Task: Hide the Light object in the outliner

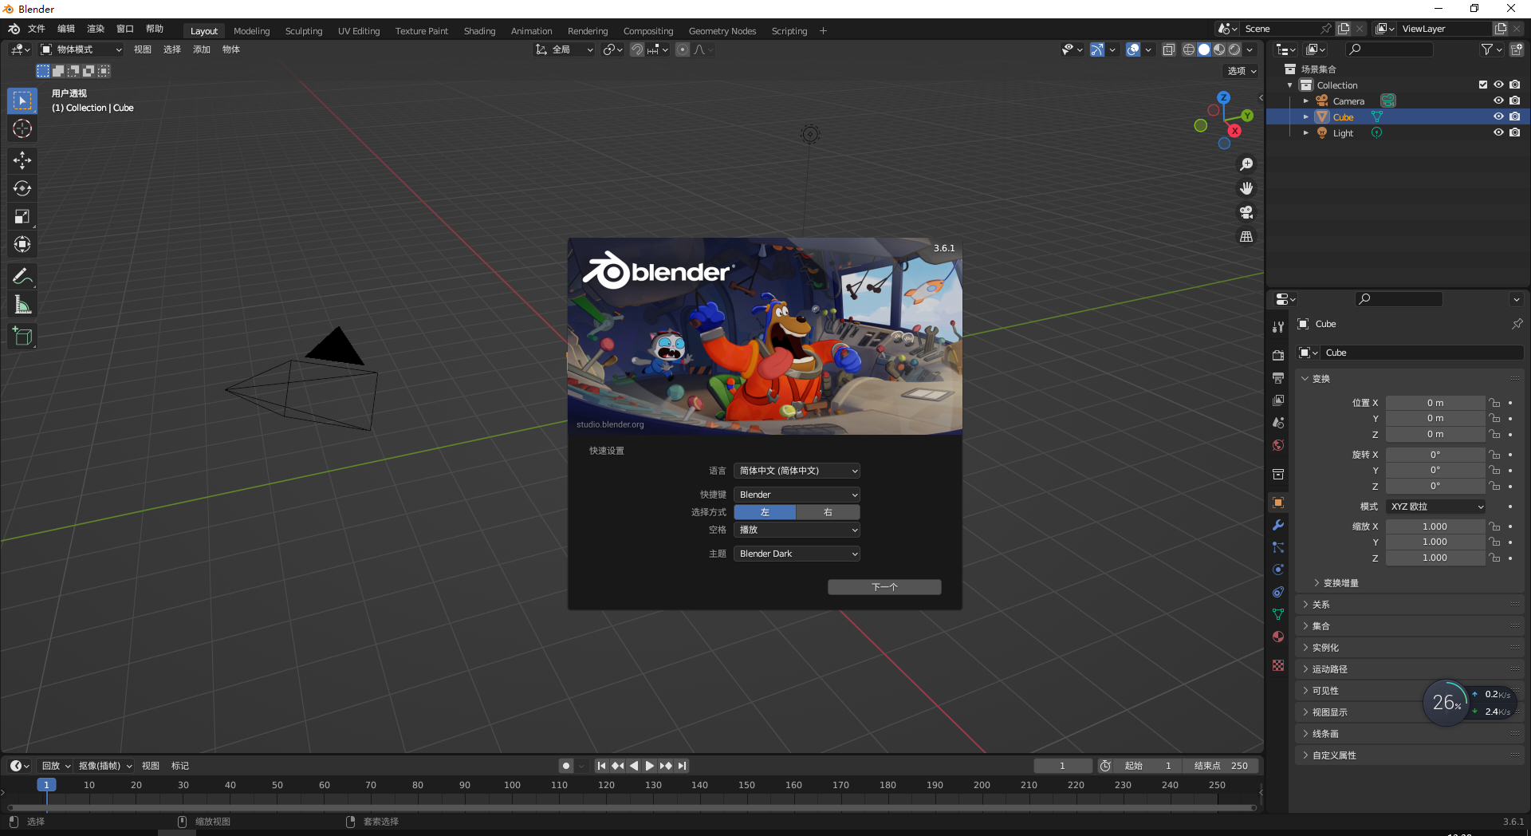Action: pyautogui.click(x=1498, y=132)
